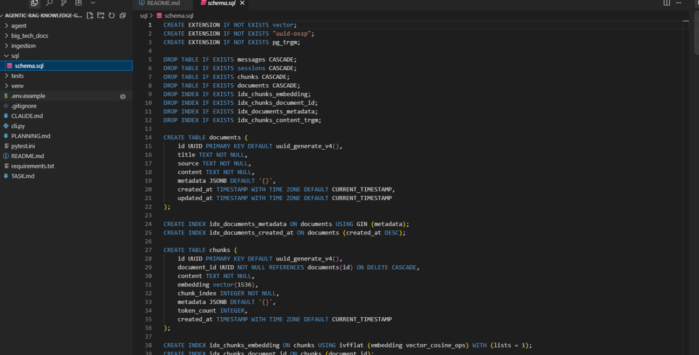Screen dimensions: 699x355
Task: Open PLANNING.md from Explorer
Action: click(66, 136)
